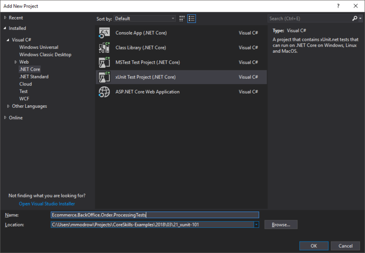
Task: Click the Cancel button
Action: (x=345, y=246)
